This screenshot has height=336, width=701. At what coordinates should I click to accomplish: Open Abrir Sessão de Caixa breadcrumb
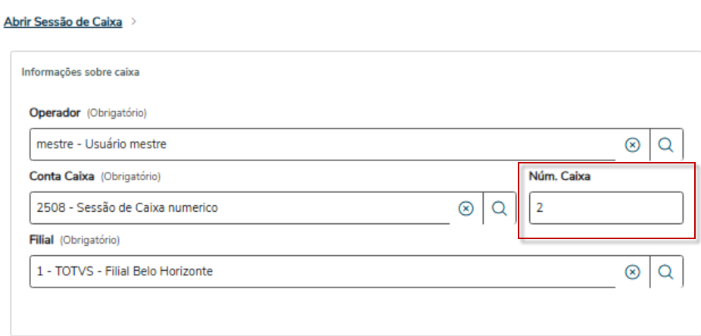(x=63, y=22)
